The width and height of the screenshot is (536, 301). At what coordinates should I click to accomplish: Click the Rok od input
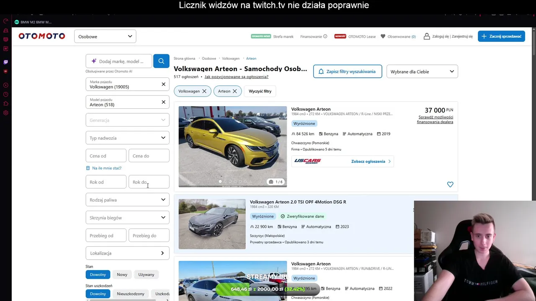(x=106, y=182)
